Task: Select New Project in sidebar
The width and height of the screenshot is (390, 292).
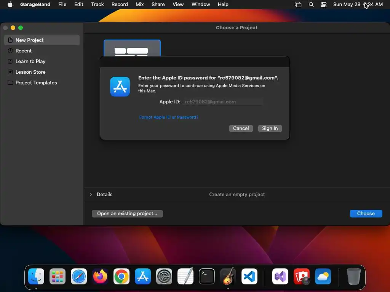Action: (42, 40)
